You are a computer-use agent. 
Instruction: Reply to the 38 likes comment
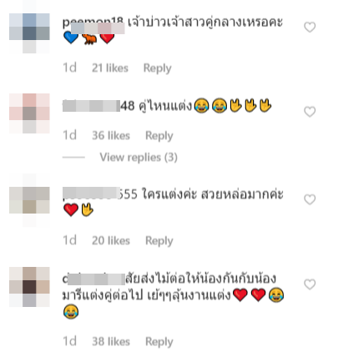pyautogui.click(x=159, y=342)
